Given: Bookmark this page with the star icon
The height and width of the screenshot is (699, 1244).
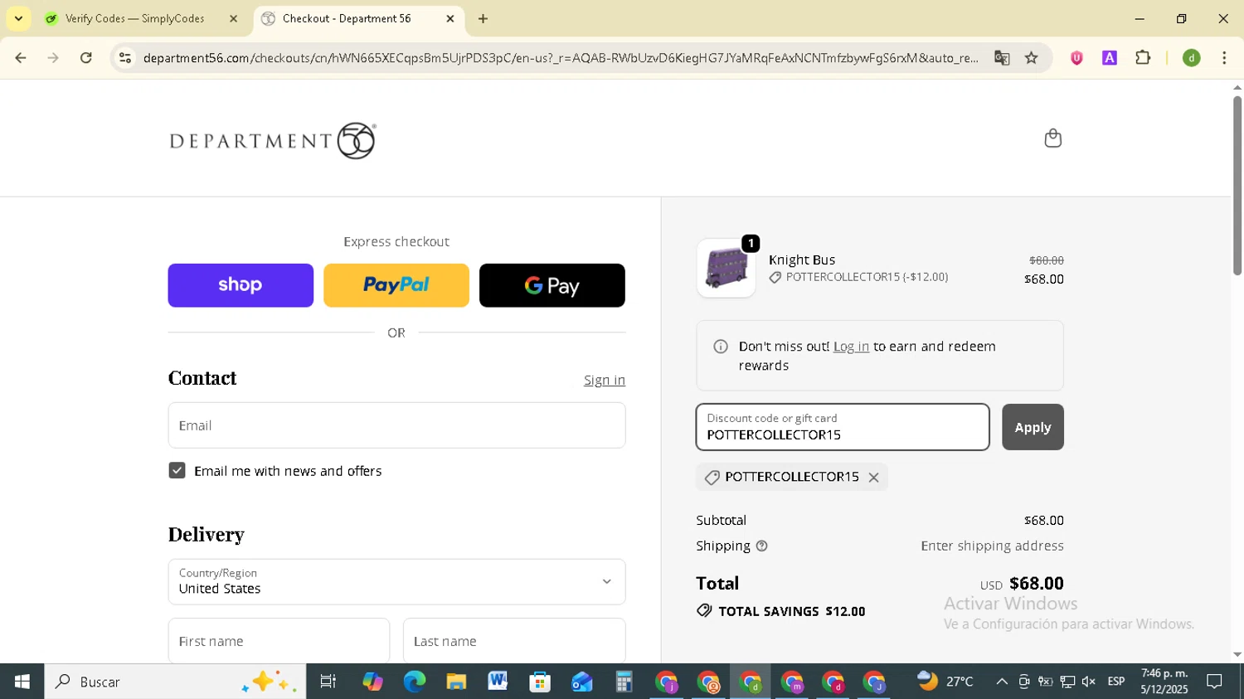Looking at the screenshot, I should 1031,58.
